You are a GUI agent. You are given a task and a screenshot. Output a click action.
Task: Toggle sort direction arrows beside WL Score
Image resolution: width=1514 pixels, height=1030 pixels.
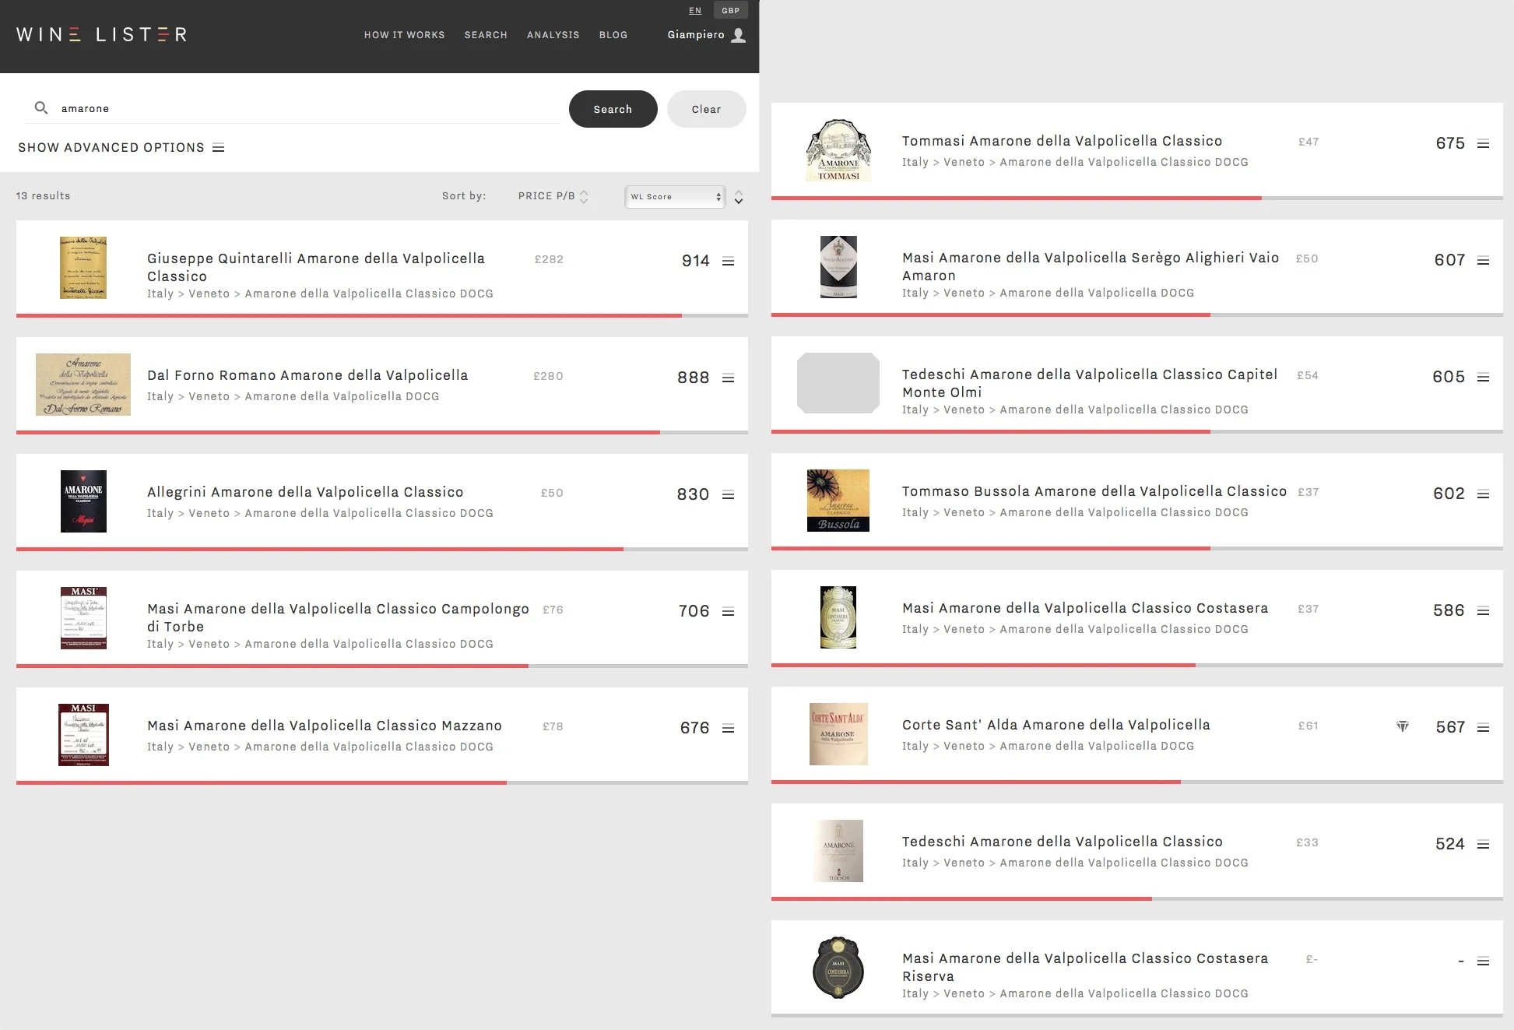click(739, 197)
